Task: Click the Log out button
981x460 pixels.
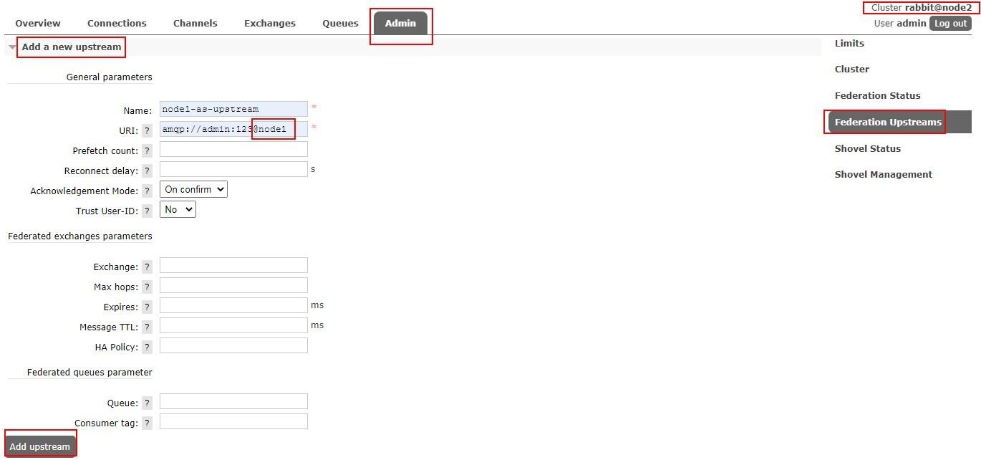Action: (x=949, y=22)
